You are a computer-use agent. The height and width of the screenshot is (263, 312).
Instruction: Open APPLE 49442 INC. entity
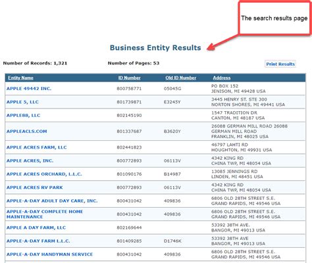[29, 89]
